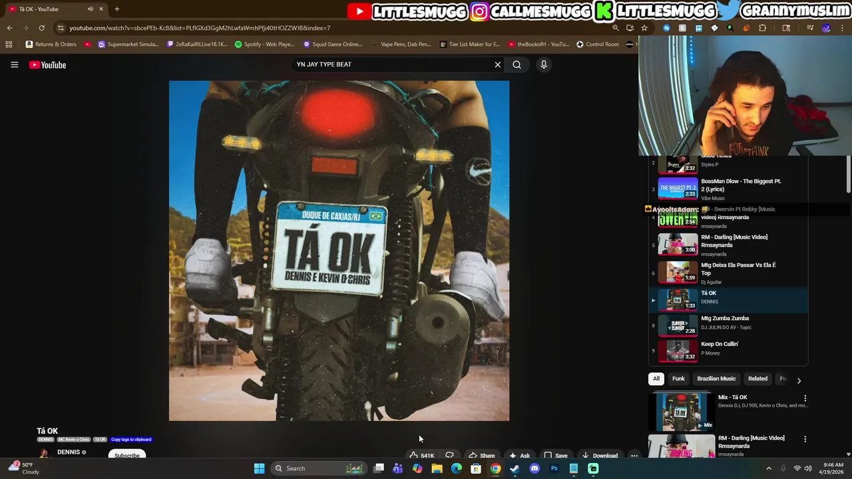Open the Tier List Maker bookmark
The height and width of the screenshot is (479, 852).
click(470, 45)
